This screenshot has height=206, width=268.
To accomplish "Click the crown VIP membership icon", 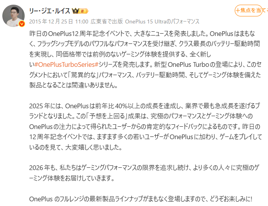I will click(x=75, y=11).
